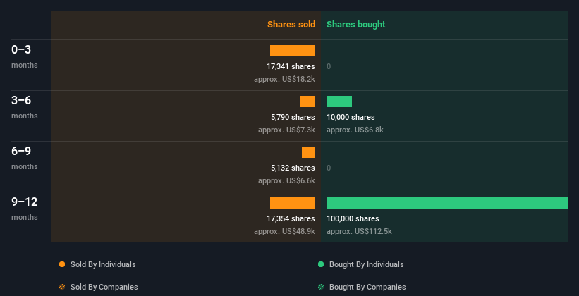The height and width of the screenshot is (296, 579).
Task: Toggle the Bought By Companies legend label
Action: click(367, 287)
